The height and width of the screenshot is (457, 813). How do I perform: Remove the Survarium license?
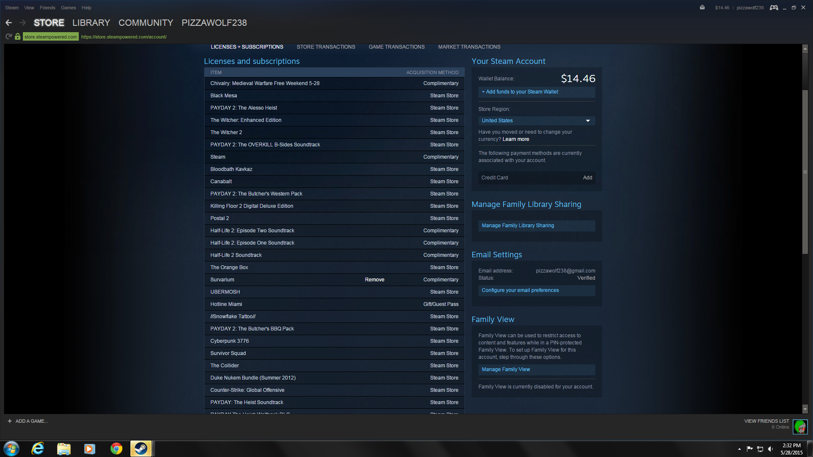point(374,280)
